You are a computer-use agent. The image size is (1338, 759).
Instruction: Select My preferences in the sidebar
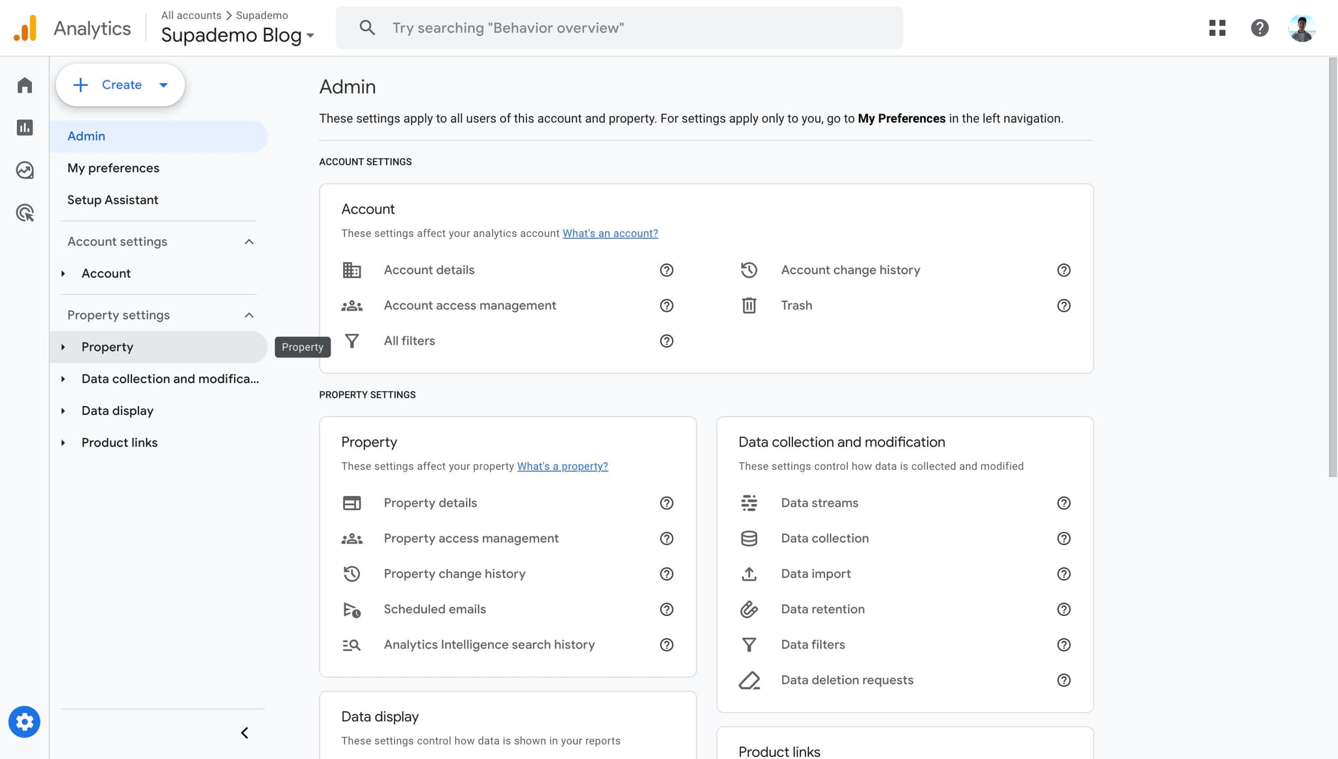113,168
